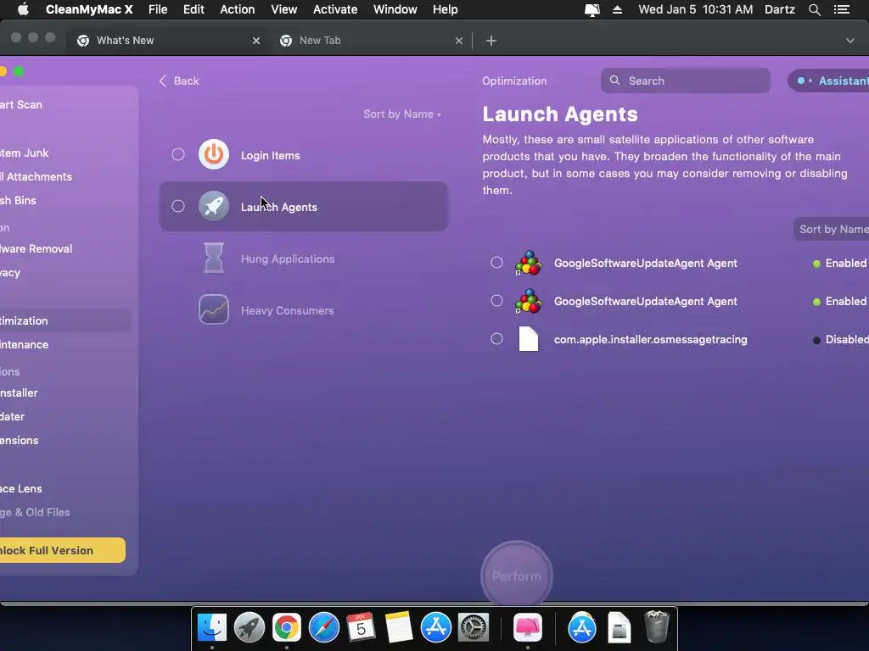Open the Window menu
Screen dimensions: 869x651
click(x=395, y=9)
